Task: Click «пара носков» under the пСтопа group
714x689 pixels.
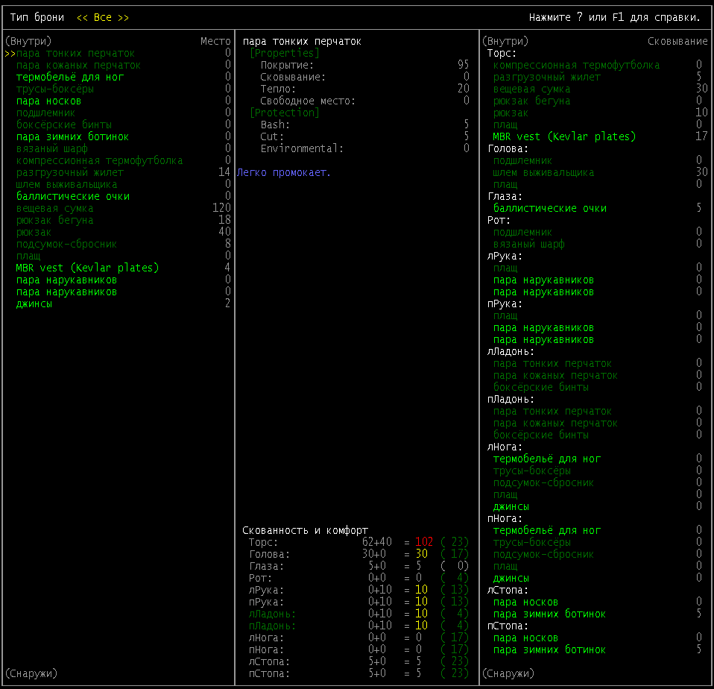Action: click(x=525, y=638)
